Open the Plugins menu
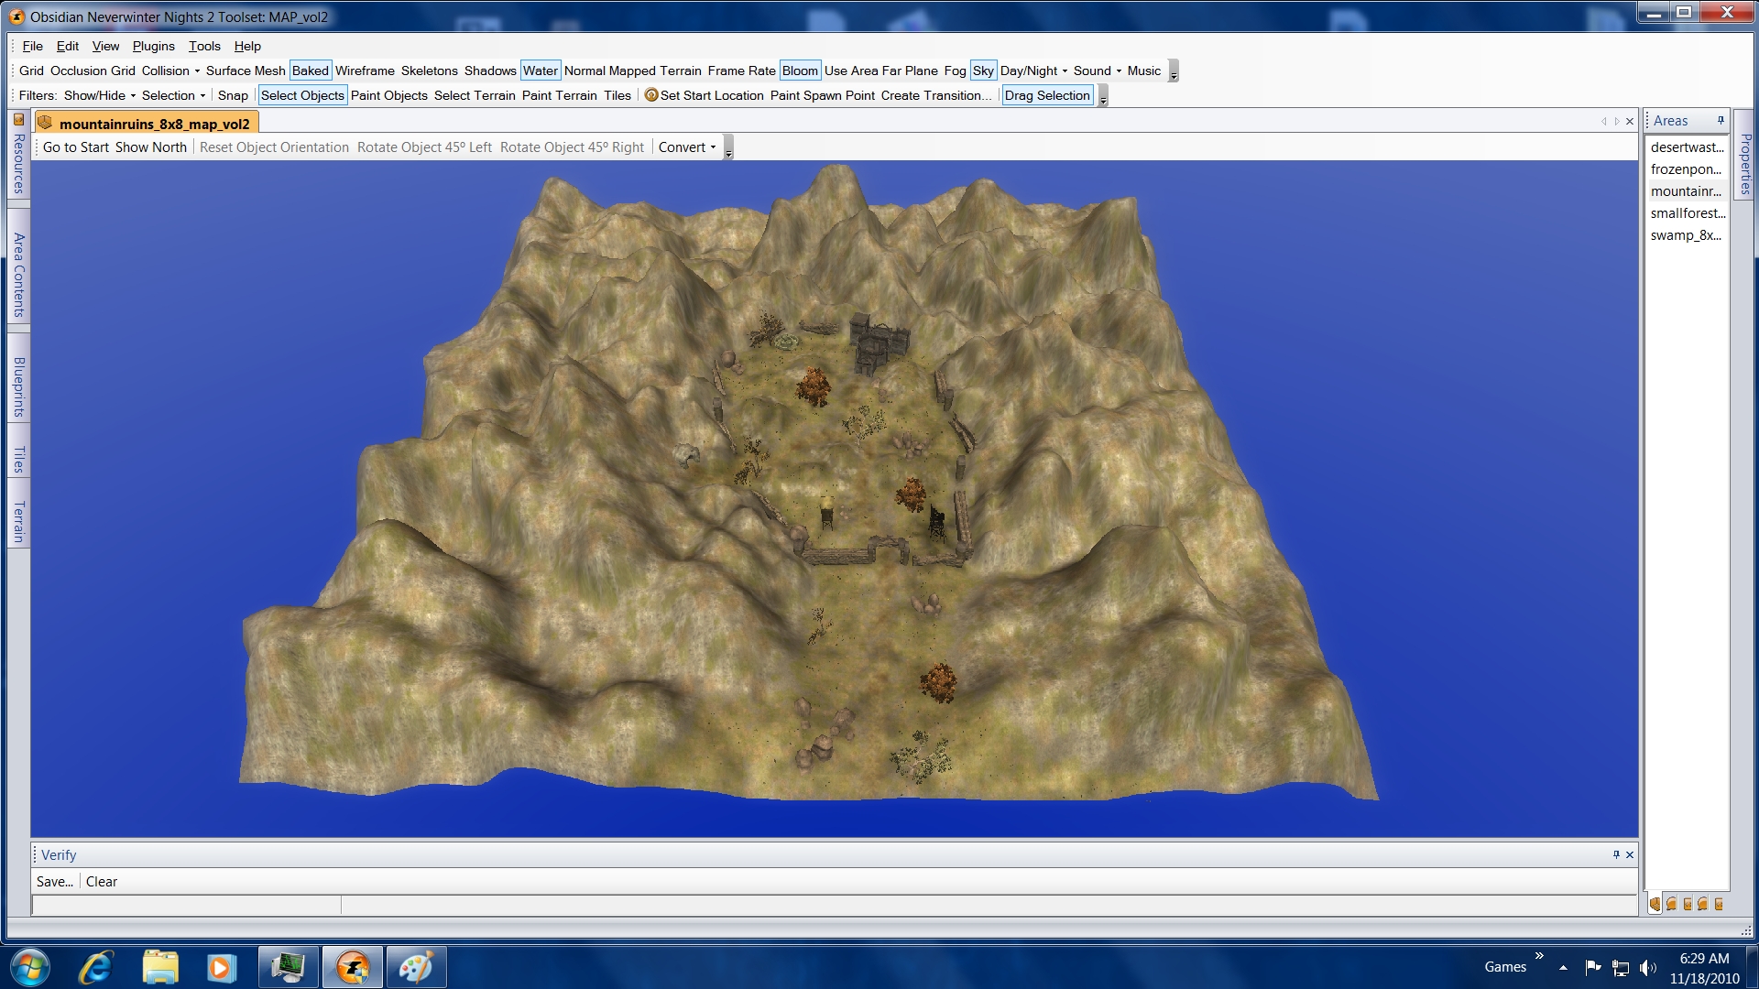The height and width of the screenshot is (989, 1759). [153, 46]
